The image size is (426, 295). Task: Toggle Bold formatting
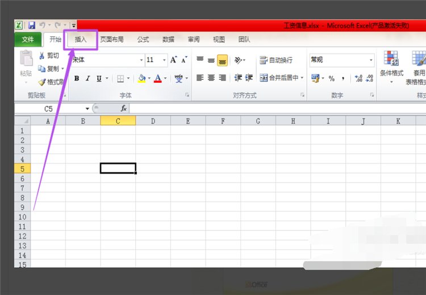[x=77, y=78]
